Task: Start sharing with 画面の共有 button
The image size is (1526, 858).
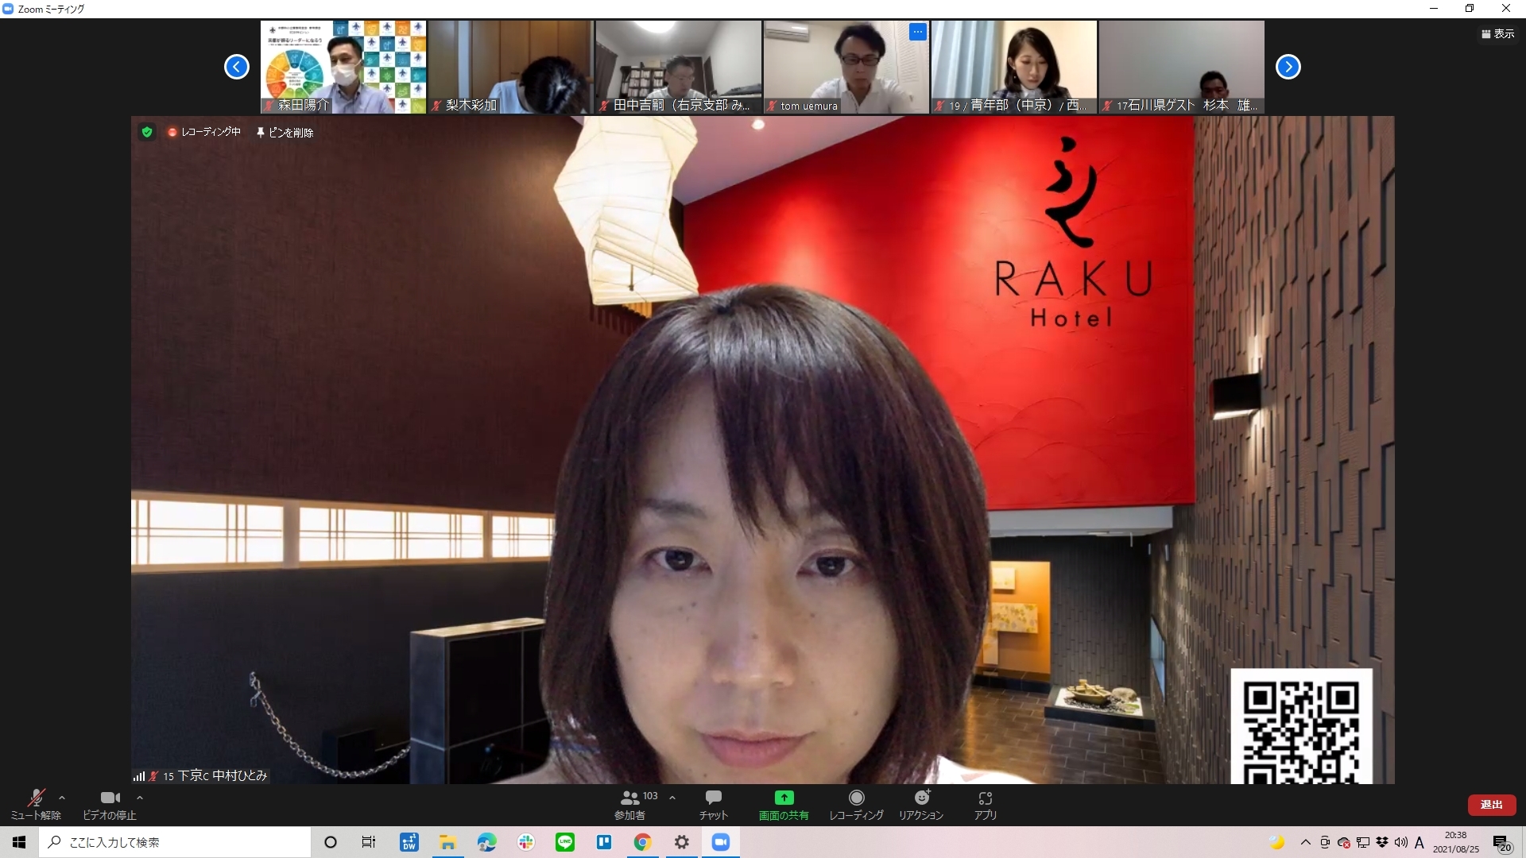Action: coord(784,805)
